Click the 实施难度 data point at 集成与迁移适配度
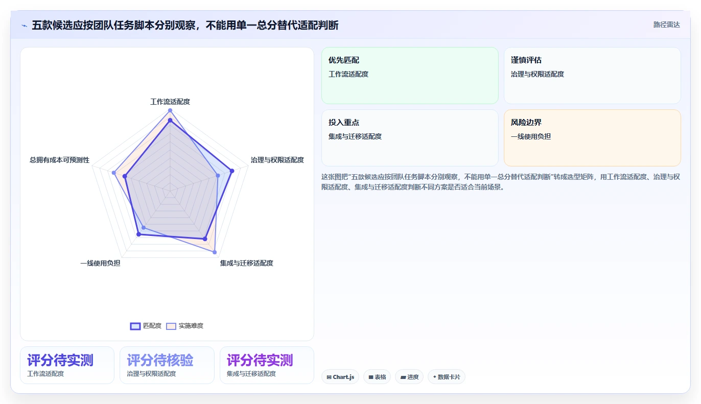The width and height of the screenshot is (701, 404). 215,252
